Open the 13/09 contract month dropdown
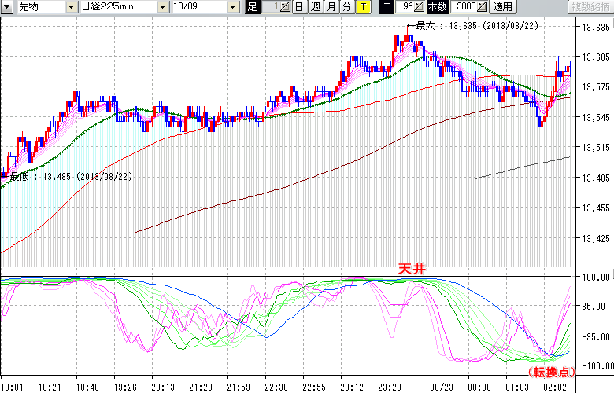The height and width of the screenshot is (393, 614). tap(233, 7)
